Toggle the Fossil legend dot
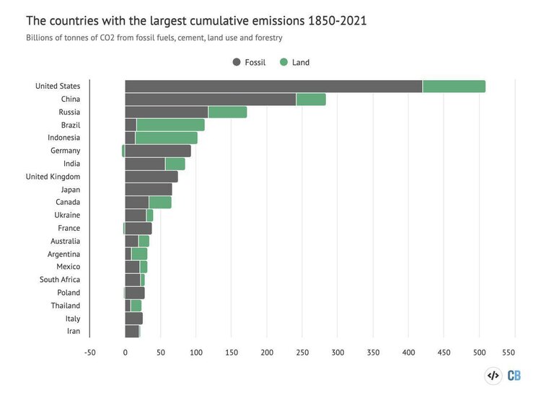Screen dimensions: 541x393 point(237,62)
